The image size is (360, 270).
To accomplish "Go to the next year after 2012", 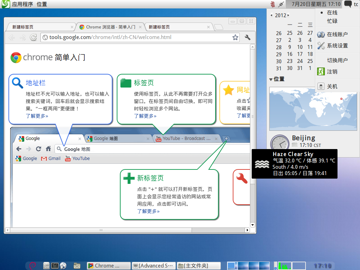I will pyautogui.click(x=288, y=15).
